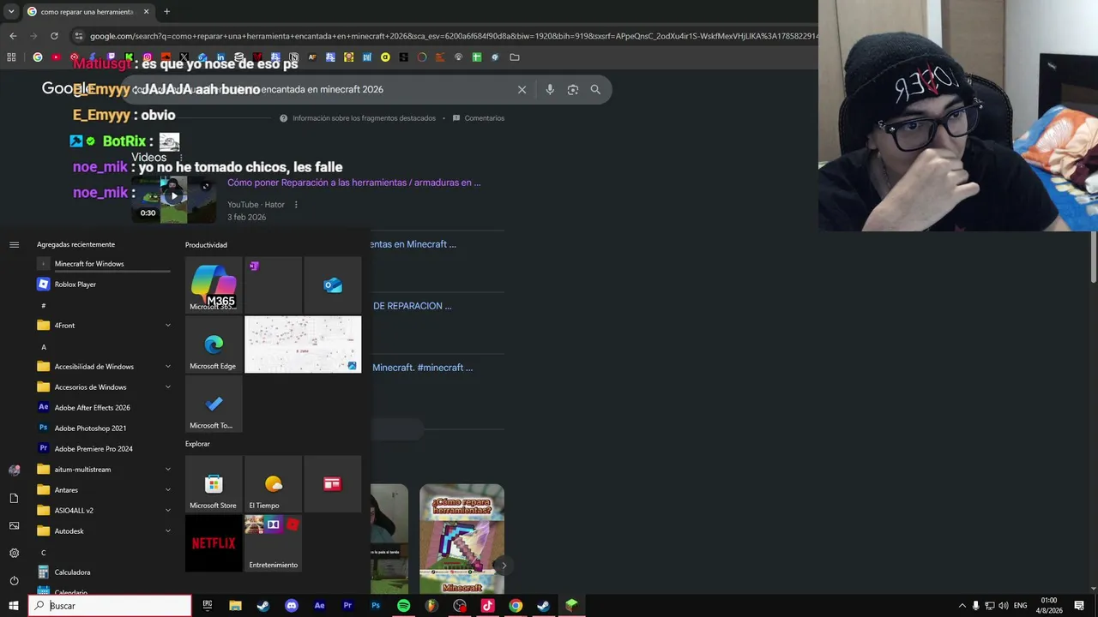Screen dimensions: 1098x617
Task: Expand the Accesorios de Windows folder
Action: [103, 387]
